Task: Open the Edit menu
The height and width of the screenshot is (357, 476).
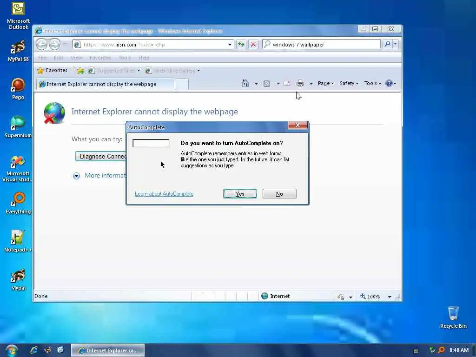Action: pos(59,58)
